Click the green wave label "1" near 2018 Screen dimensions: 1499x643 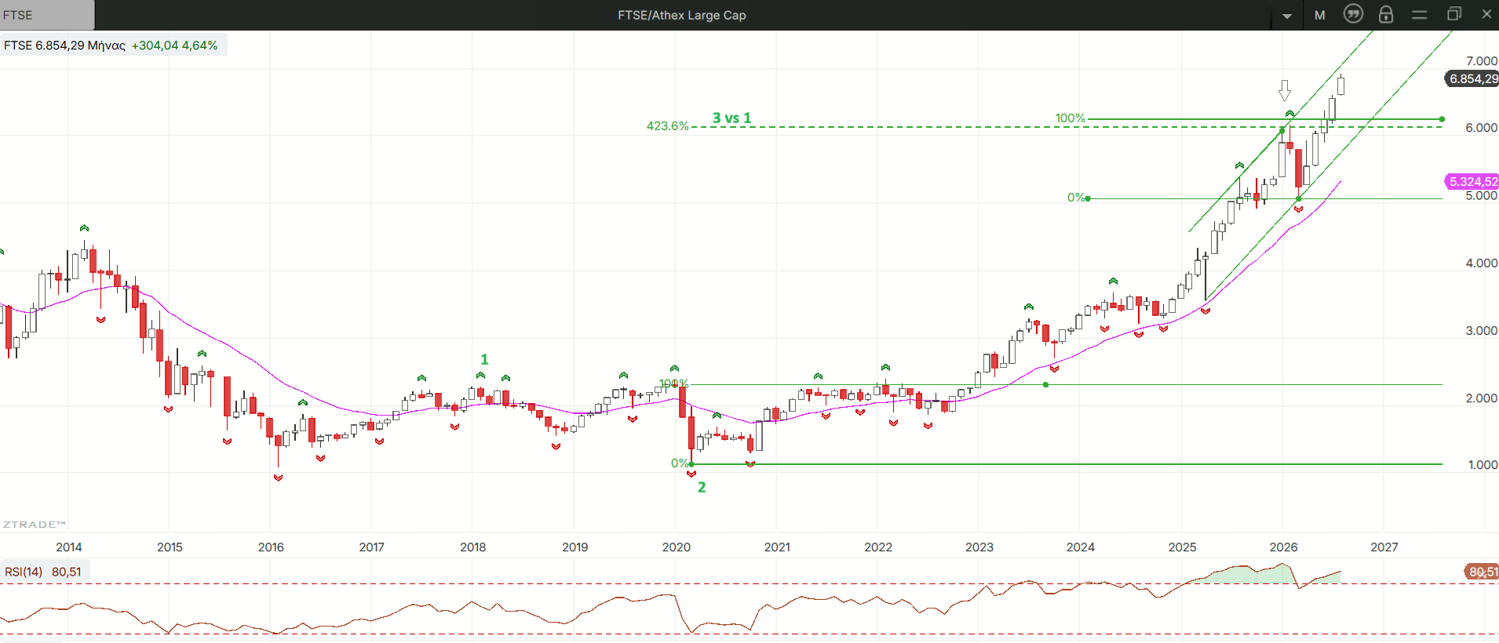tap(484, 359)
